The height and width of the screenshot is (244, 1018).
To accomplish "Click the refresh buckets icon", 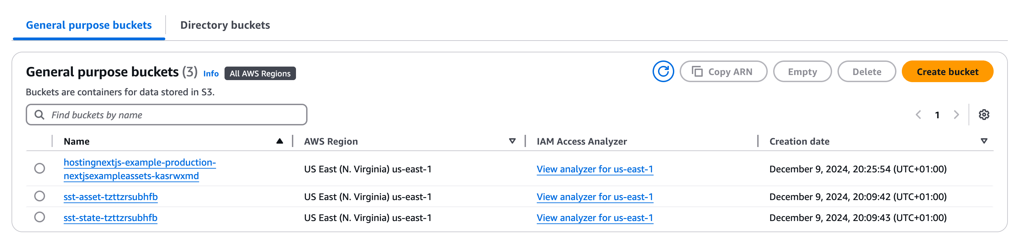I will point(663,71).
